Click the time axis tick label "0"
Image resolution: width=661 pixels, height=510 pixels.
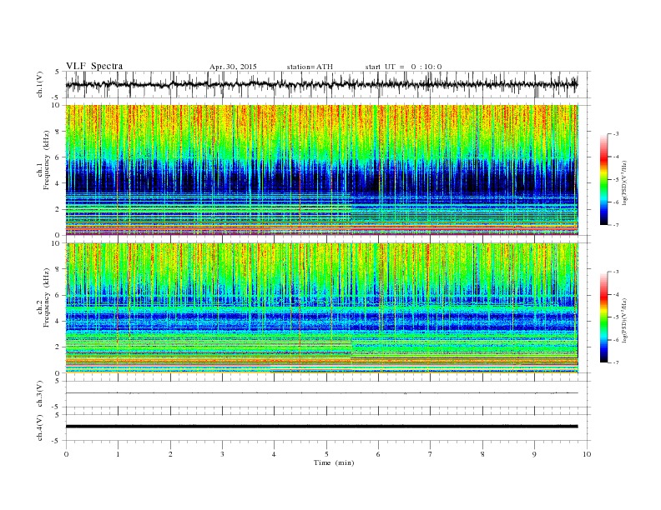[x=66, y=454]
